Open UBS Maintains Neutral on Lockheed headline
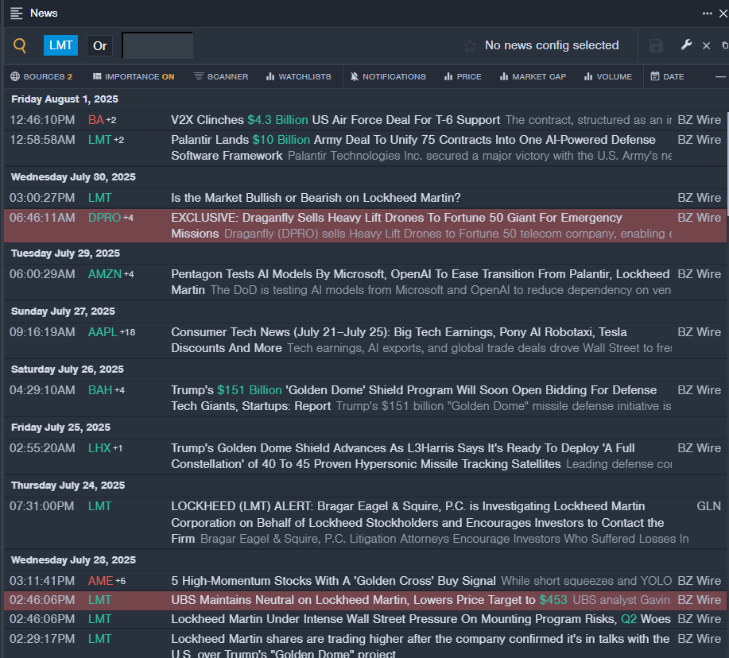 369,600
